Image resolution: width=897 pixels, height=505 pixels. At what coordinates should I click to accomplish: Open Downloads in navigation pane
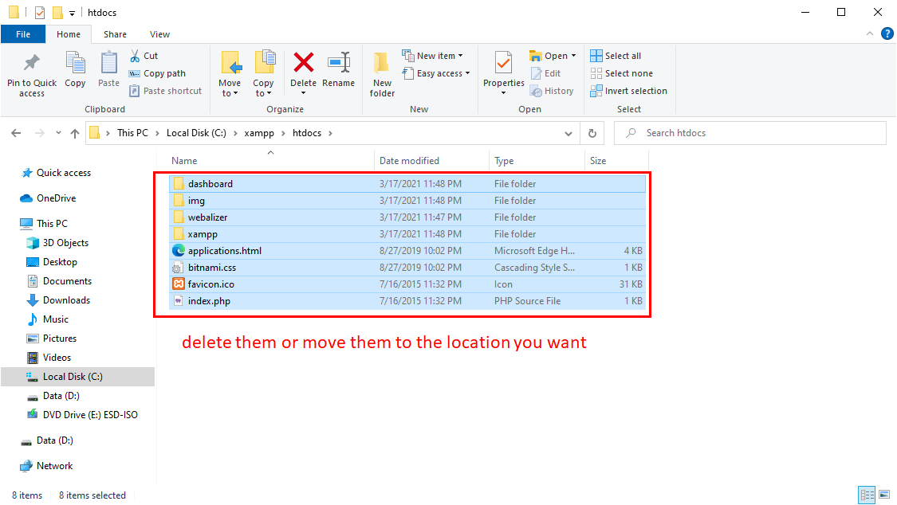coord(58,300)
